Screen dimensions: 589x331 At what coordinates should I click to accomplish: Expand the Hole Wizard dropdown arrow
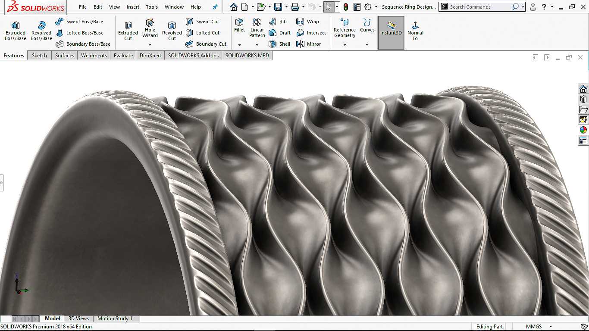point(150,45)
